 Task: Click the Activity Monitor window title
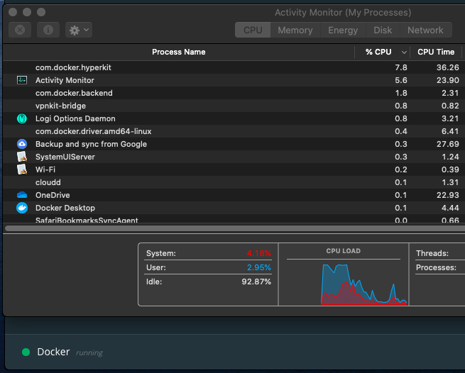coord(343,13)
